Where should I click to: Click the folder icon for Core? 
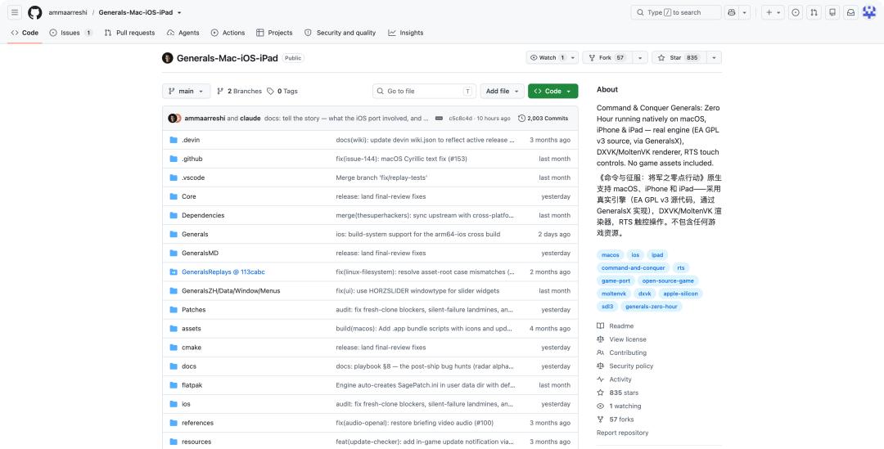point(174,196)
